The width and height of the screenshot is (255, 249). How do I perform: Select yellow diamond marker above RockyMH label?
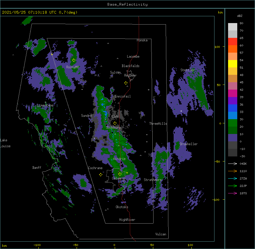(x=74, y=60)
